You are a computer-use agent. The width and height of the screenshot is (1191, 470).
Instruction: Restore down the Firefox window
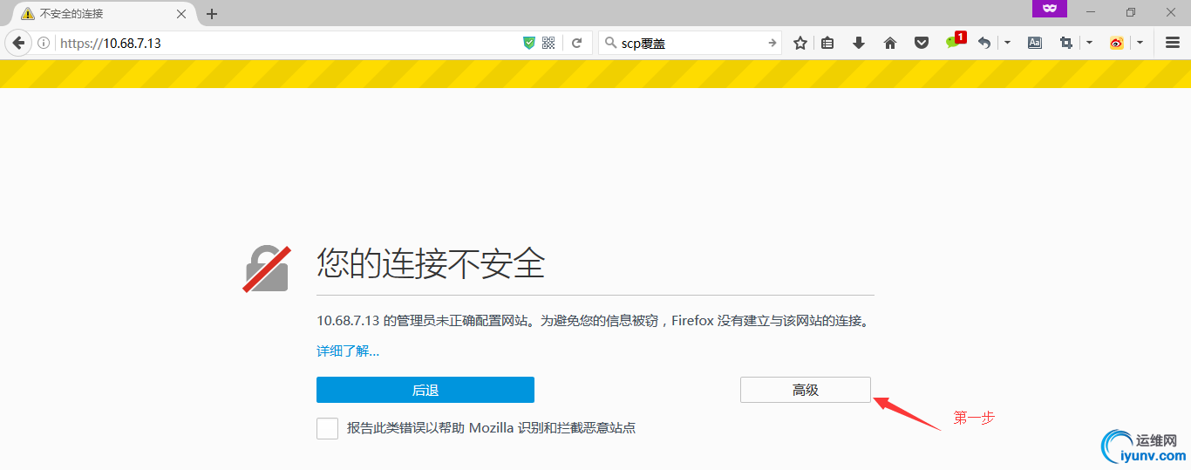[x=1131, y=12]
